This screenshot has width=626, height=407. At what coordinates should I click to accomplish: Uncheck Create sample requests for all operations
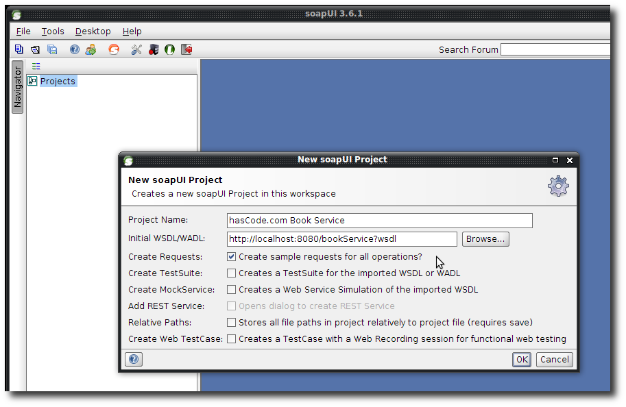(231, 257)
